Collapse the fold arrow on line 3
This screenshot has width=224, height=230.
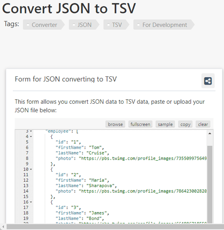31,131
